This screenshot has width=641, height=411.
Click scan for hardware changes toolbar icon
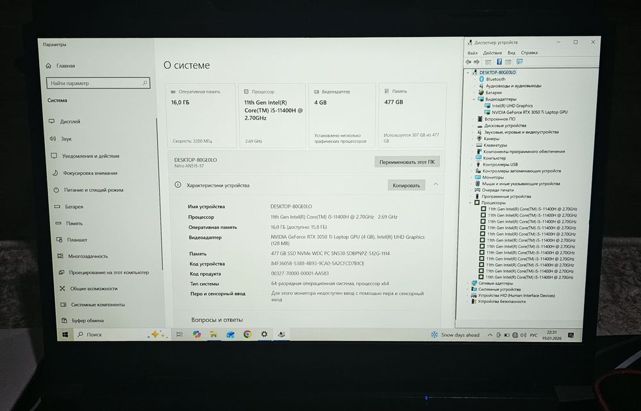pos(519,61)
